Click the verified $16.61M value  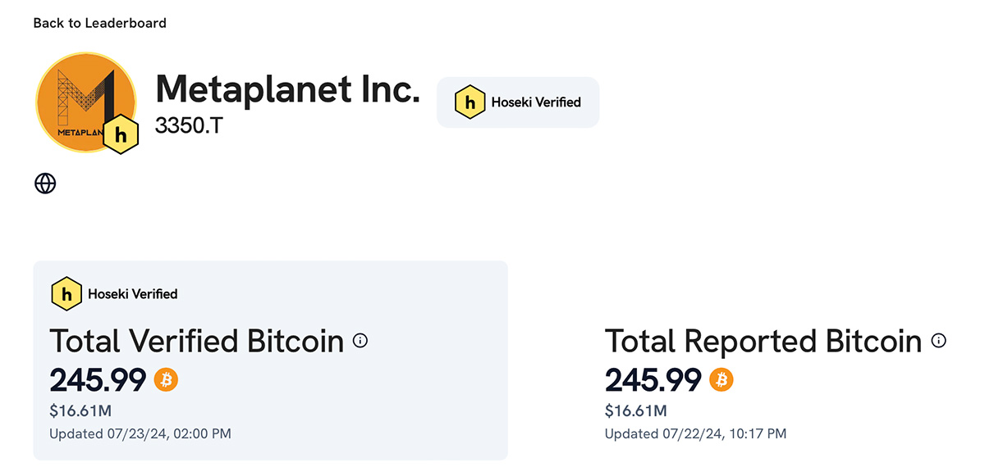(80, 410)
